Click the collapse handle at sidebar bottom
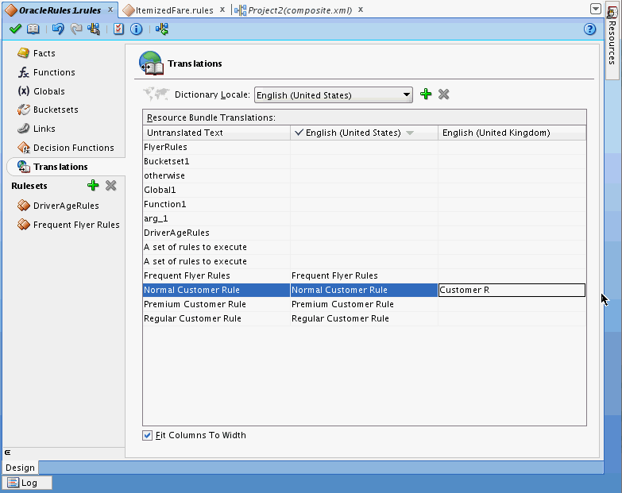 pyautogui.click(x=7, y=453)
